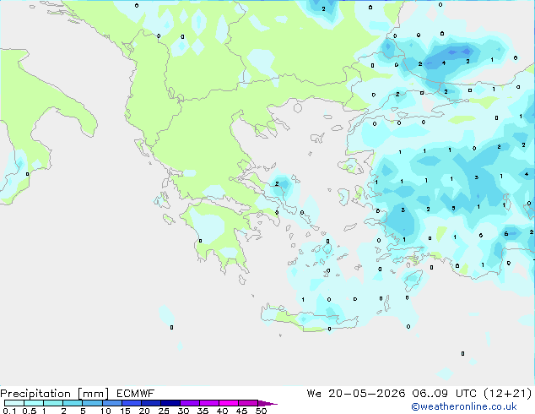The width and height of the screenshot is (535, 414).
Task: Click the ECMWF model label
Action: tap(136, 394)
